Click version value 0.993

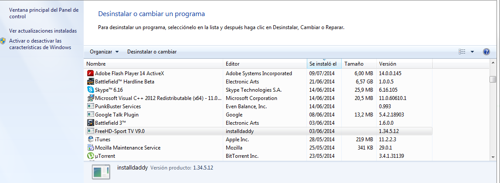384,106
